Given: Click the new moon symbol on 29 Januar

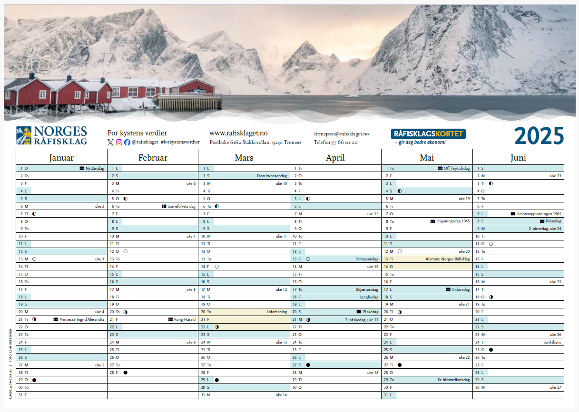Looking at the screenshot, I should click(34, 380).
